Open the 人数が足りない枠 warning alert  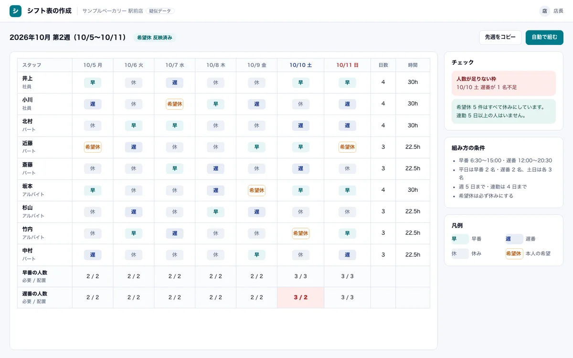[x=504, y=84]
